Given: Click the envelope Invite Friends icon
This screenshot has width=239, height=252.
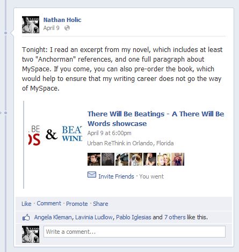Looking at the screenshot, I should (92, 175).
